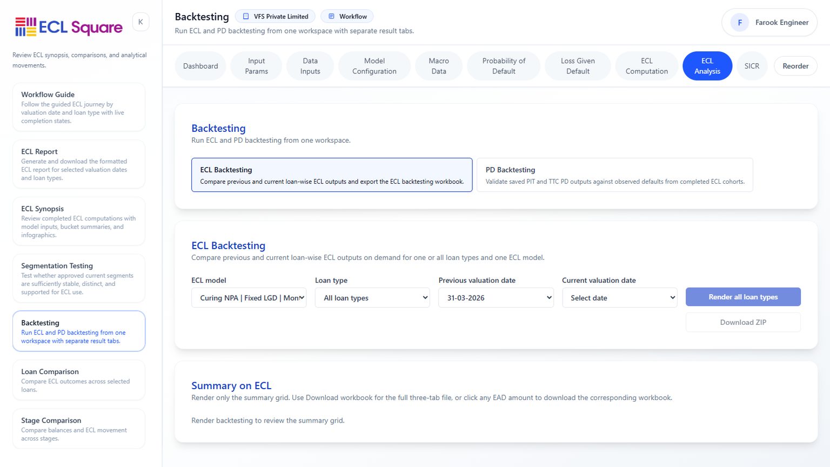830x467 pixels.
Task: Expand the Loan type dropdown
Action: click(x=373, y=298)
